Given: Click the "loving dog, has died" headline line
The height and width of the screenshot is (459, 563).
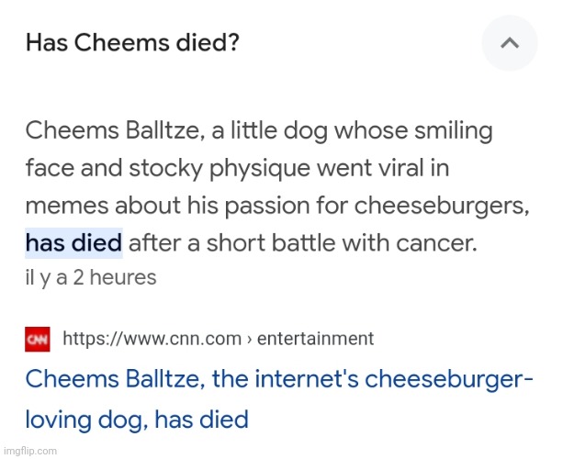Looking at the screenshot, I should [137, 420].
